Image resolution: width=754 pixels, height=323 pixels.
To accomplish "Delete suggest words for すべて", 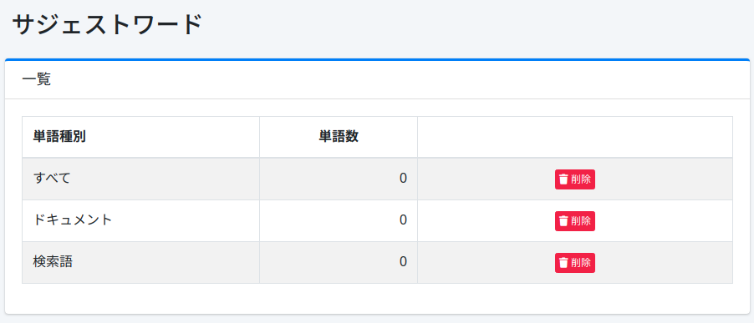I will [x=575, y=179].
